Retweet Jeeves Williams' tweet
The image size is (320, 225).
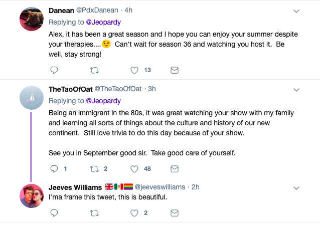(x=94, y=213)
